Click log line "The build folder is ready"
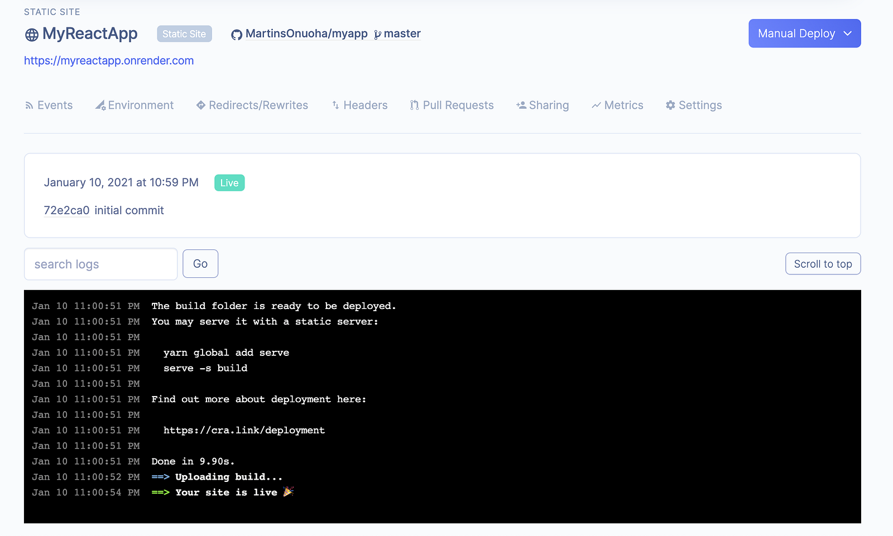This screenshot has height=536, width=893. tap(273, 306)
